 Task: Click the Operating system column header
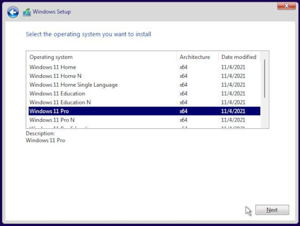(x=51, y=57)
